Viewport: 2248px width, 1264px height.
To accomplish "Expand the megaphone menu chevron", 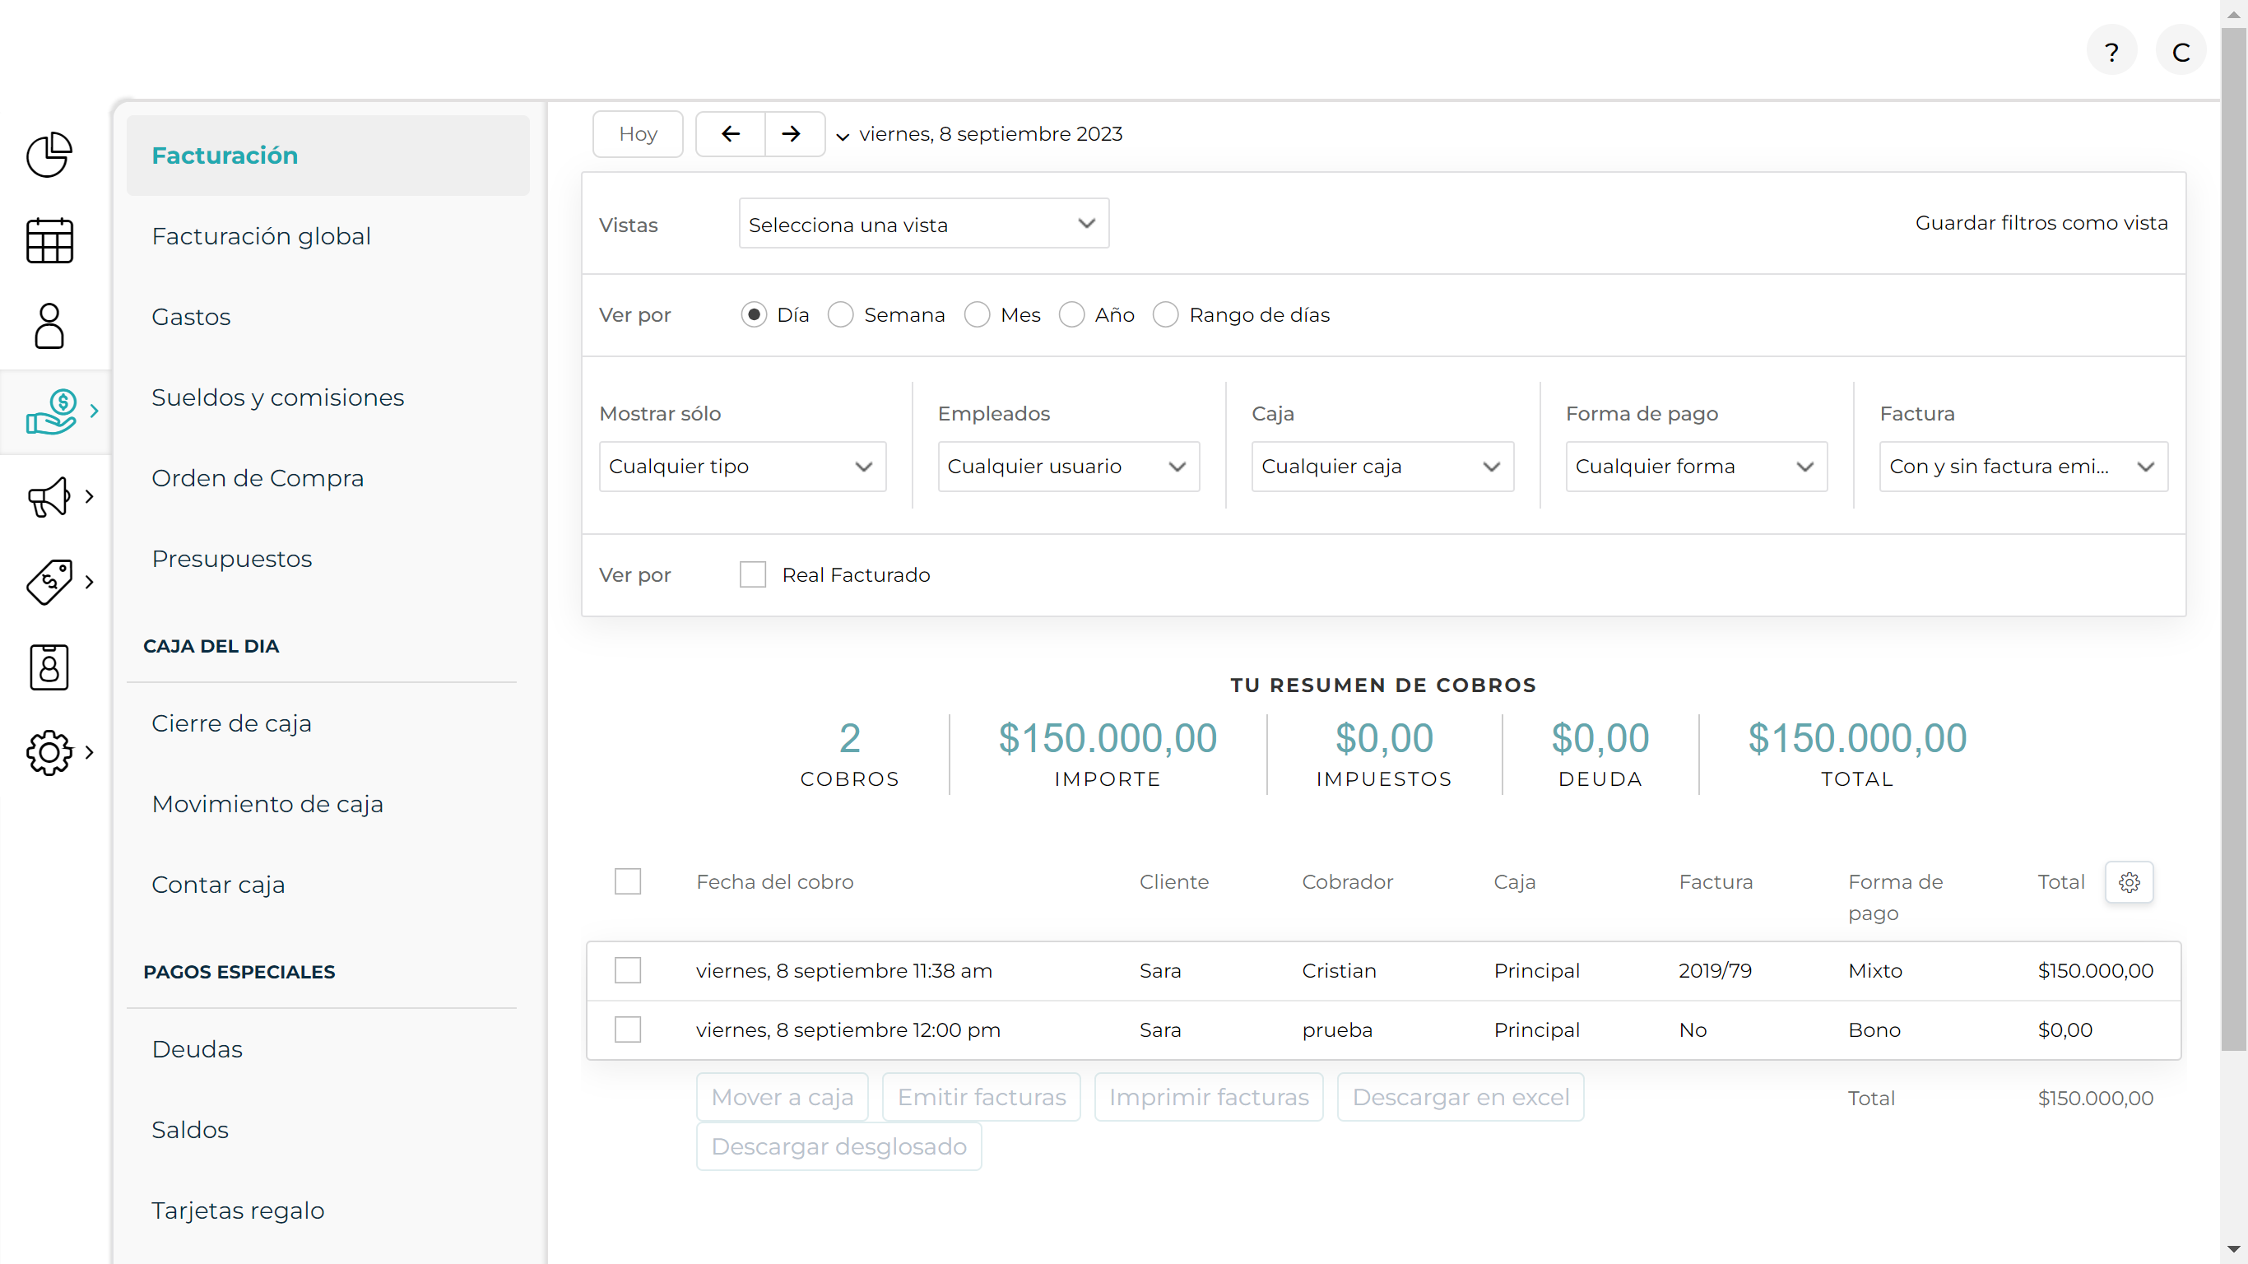I will click(89, 497).
